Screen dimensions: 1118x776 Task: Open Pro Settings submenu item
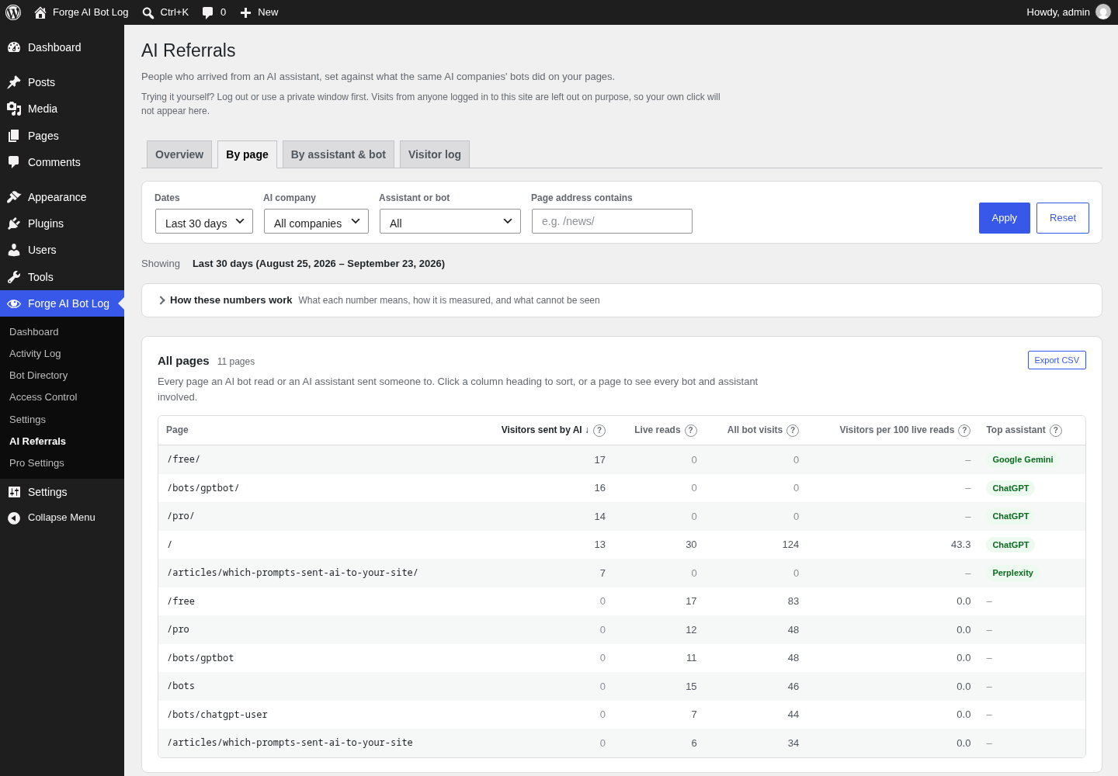(36, 463)
